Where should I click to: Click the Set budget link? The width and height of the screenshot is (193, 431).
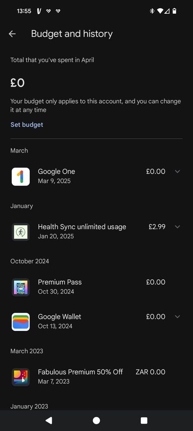[27, 124]
